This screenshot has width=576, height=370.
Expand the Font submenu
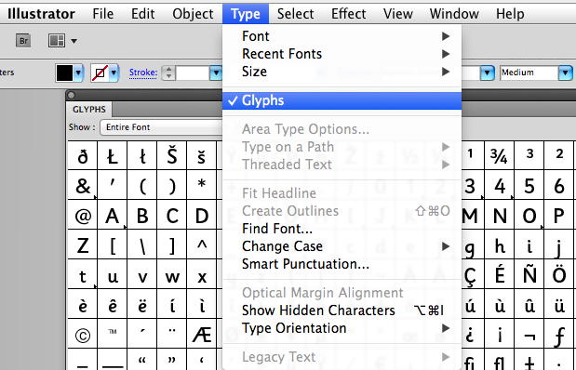click(x=342, y=36)
